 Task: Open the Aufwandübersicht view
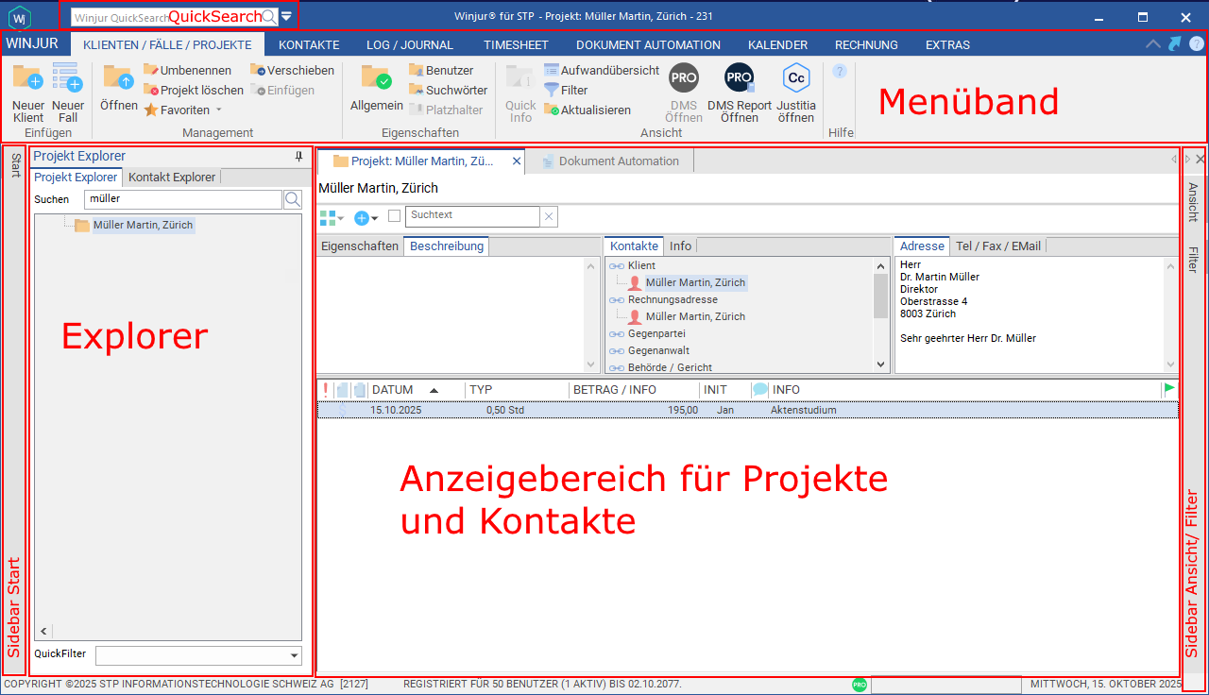click(602, 70)
